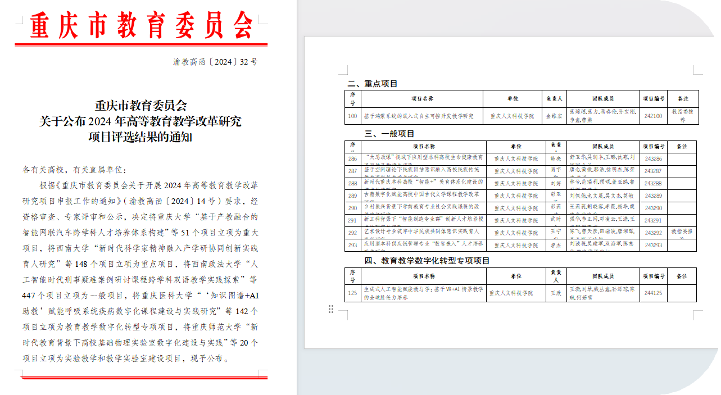Click the 备注 header in the 重点项目 table
Image resolution: width=721 pixels, height=395 pixels.
pos(683,99)
